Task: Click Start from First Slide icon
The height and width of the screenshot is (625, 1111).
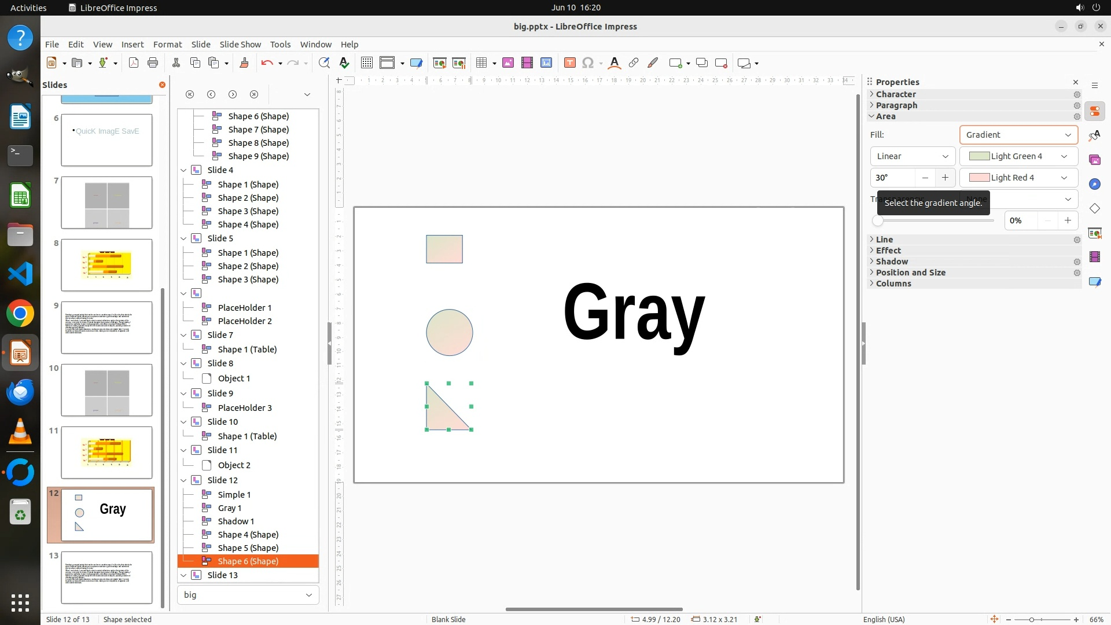Action: pyautogui.click(x=440, y=63)
